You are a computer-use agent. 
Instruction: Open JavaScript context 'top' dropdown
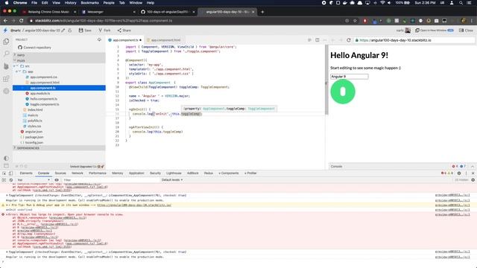tap(34, 180)
